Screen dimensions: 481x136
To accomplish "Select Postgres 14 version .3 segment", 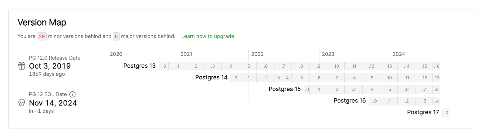I will [278, 78].
